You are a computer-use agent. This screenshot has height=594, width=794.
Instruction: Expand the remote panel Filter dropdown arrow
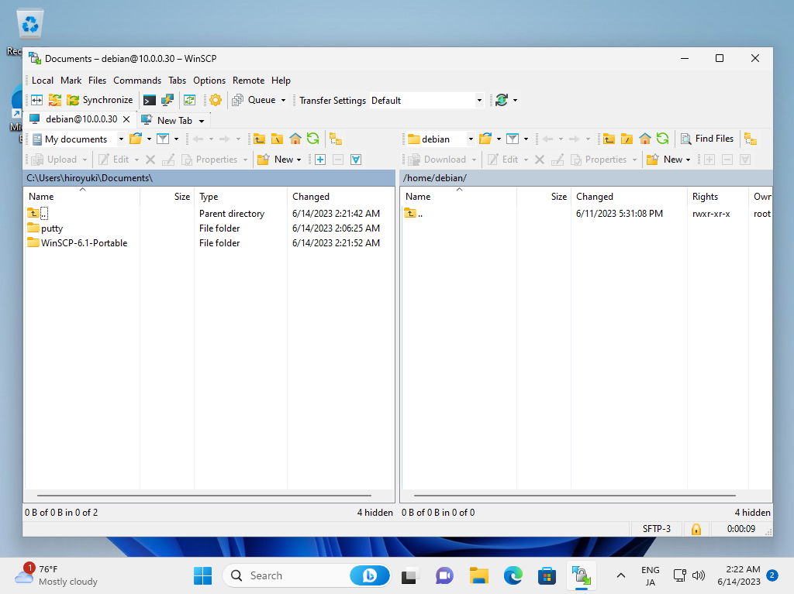(x=526, y=139)
